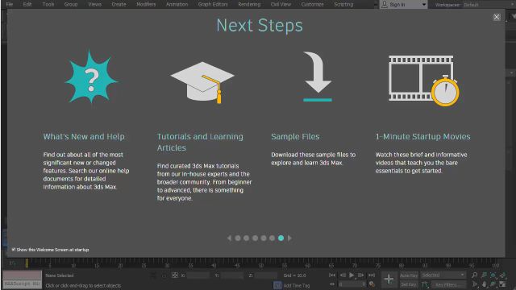Toggle Key Mode icon beside frame field

pyautogui.click(x=332, y=284)
